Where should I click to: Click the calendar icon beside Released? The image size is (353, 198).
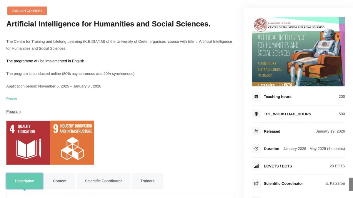[256, 131]
